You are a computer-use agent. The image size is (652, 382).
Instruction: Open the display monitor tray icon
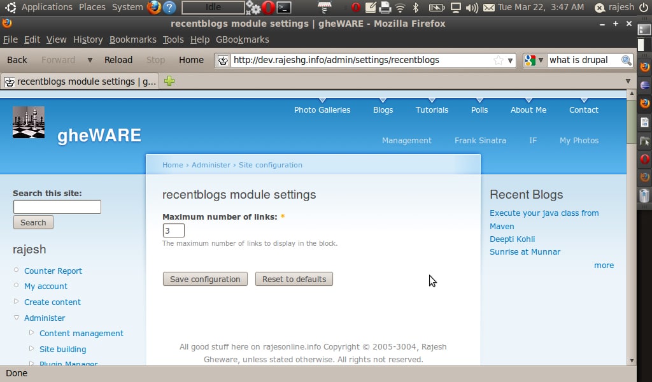[456, 7]
